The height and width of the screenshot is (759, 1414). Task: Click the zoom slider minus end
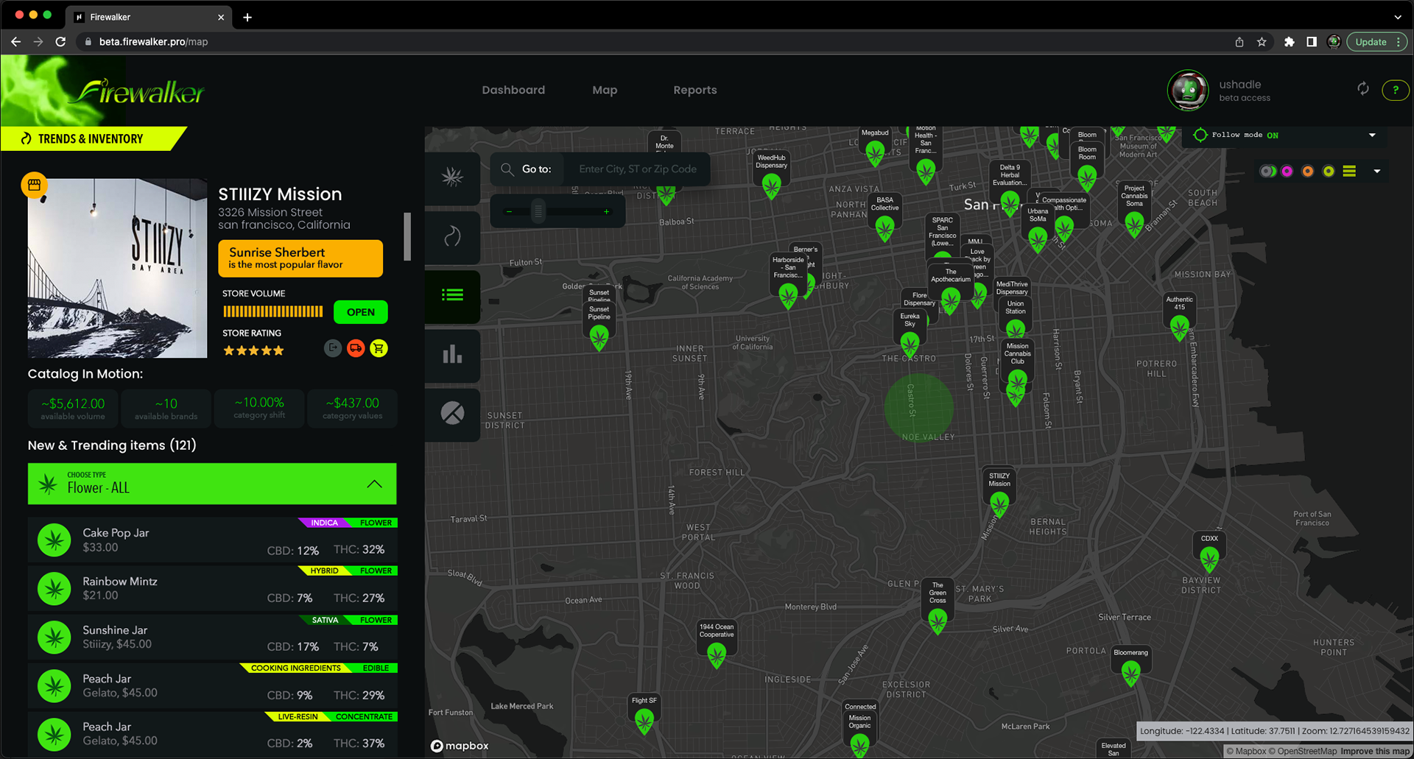(x=508, y=211)
